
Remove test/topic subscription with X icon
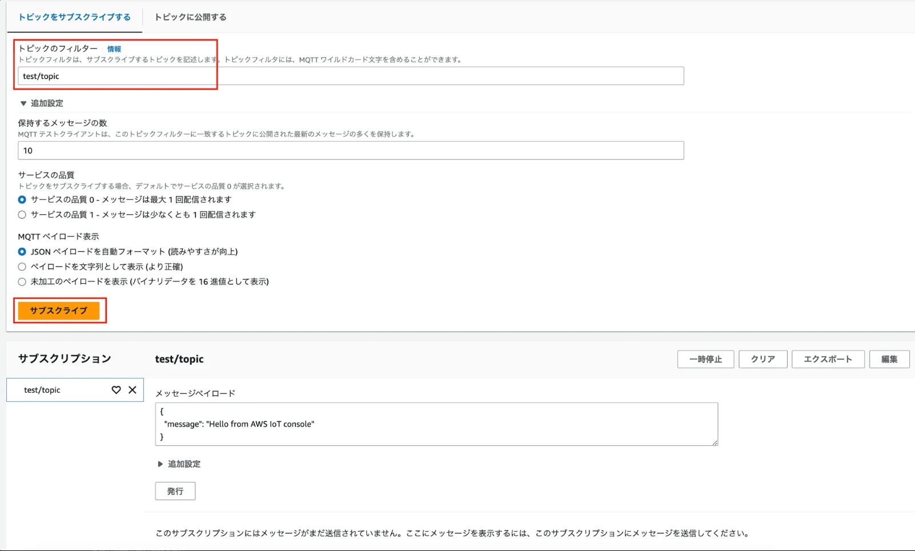pos(133,390)
